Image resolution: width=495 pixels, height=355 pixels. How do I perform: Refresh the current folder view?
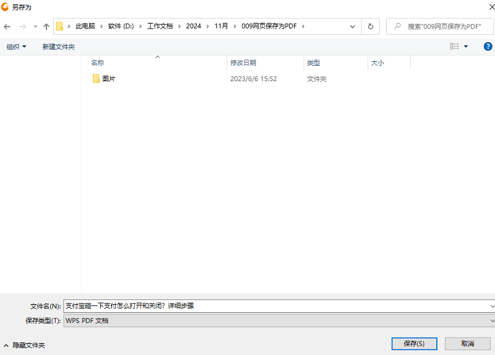(371, 27)
